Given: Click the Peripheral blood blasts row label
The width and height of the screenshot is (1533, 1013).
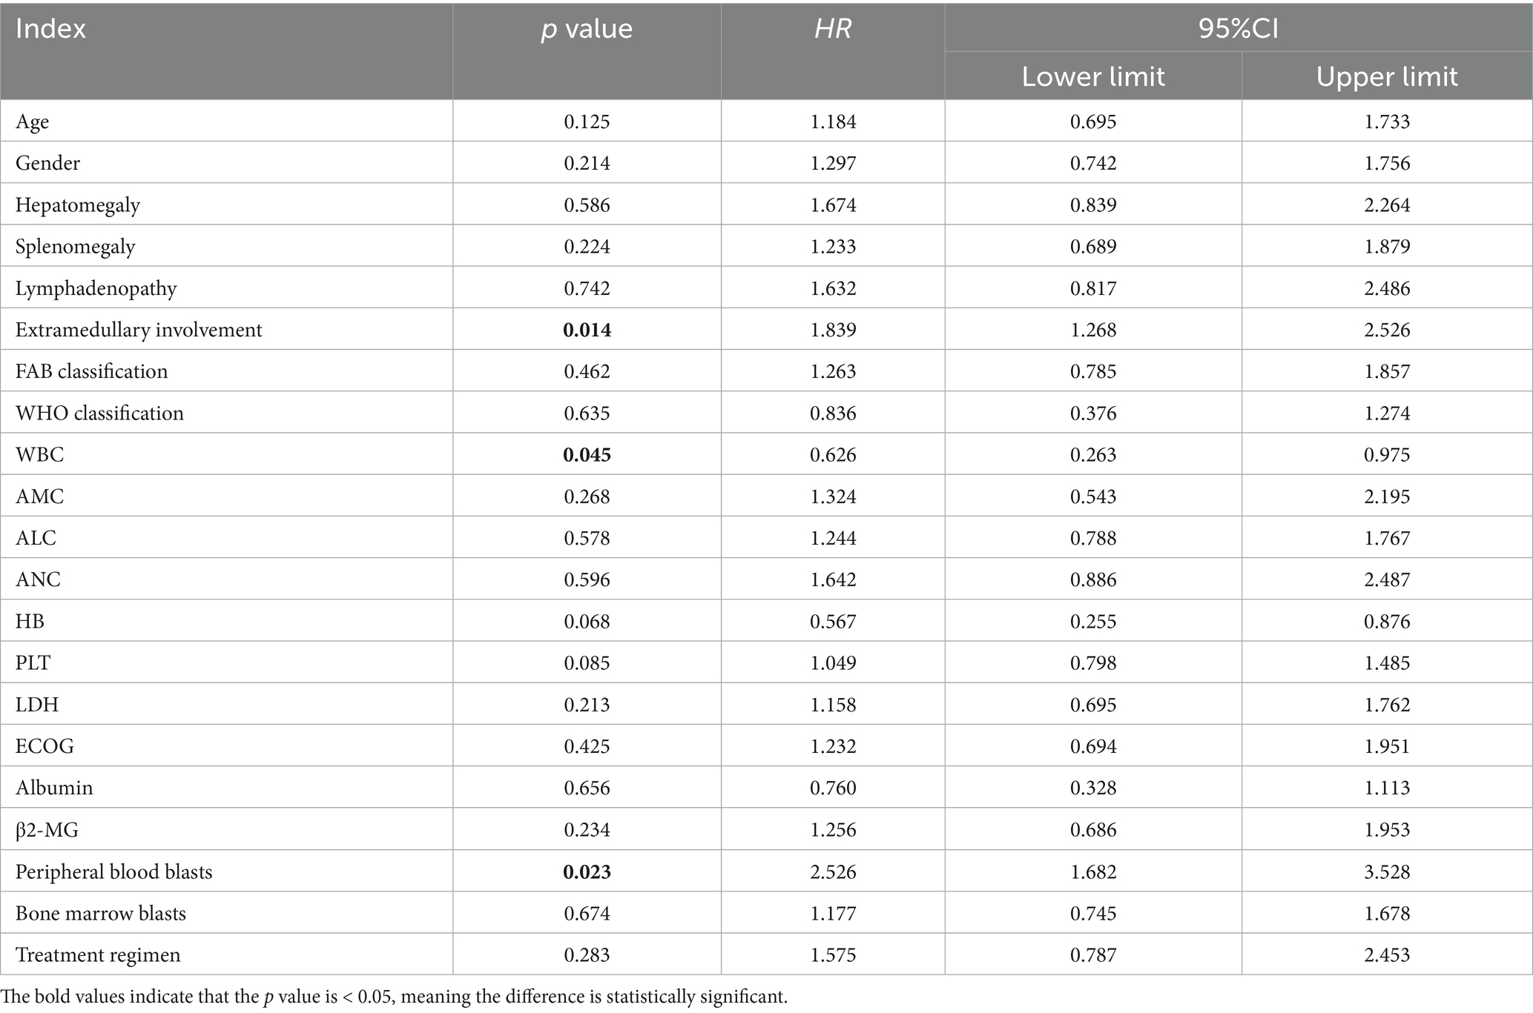Looking at the screenshot, I should [x=113, y=871].
